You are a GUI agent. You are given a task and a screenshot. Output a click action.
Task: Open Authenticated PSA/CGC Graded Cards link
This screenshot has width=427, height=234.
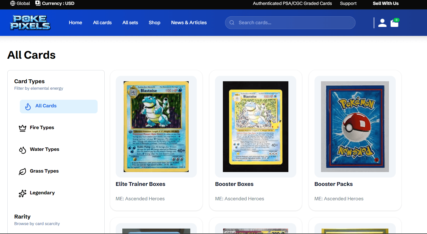(292, 3)
